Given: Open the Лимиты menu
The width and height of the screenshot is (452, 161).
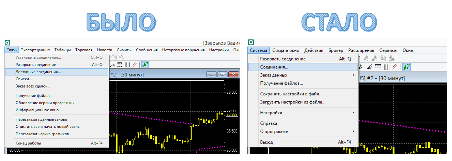Looking at the screenshot, I should tap(124, 50).
